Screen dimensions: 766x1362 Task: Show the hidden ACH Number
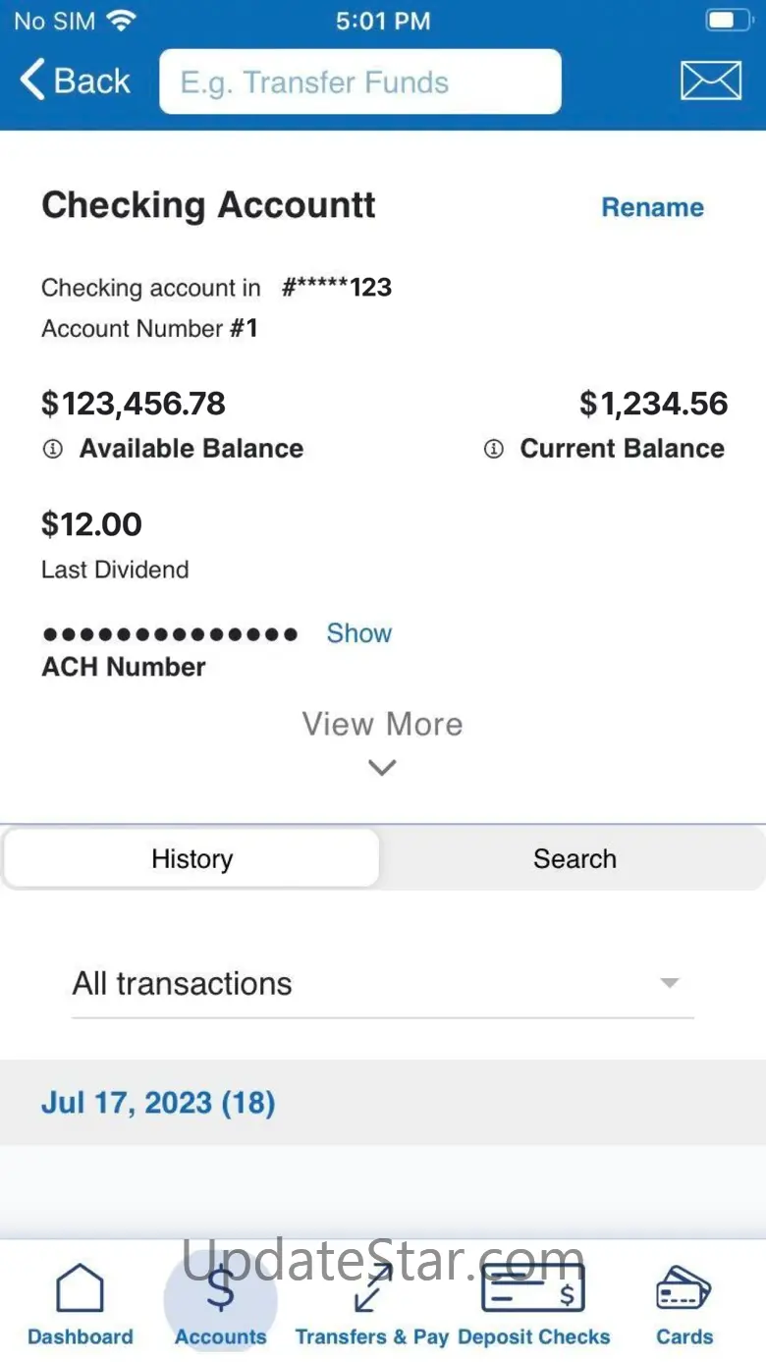pyautogui.click(x=358, y=633)
